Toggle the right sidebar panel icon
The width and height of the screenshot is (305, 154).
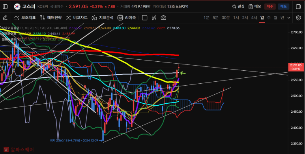tap(298, 7)
